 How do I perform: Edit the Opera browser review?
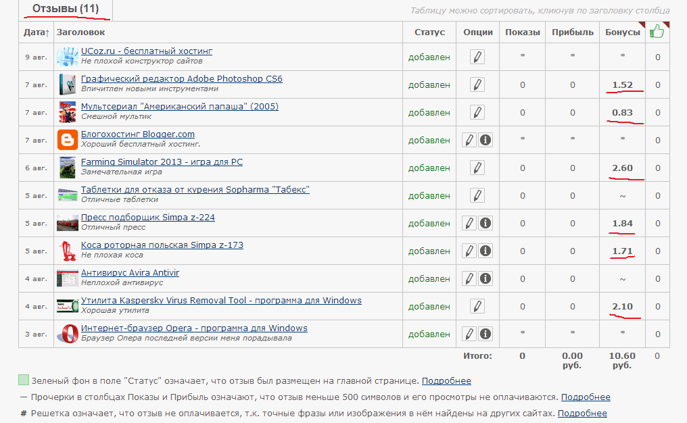coord(469,334)
